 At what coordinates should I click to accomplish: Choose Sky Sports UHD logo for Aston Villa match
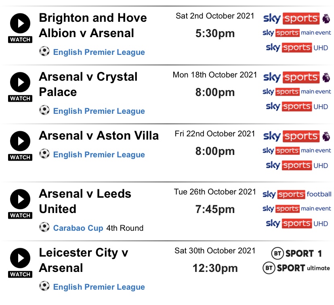297,165
